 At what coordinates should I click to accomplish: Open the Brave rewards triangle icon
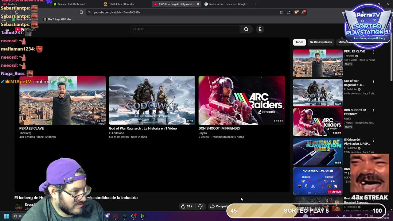(304, 12)
